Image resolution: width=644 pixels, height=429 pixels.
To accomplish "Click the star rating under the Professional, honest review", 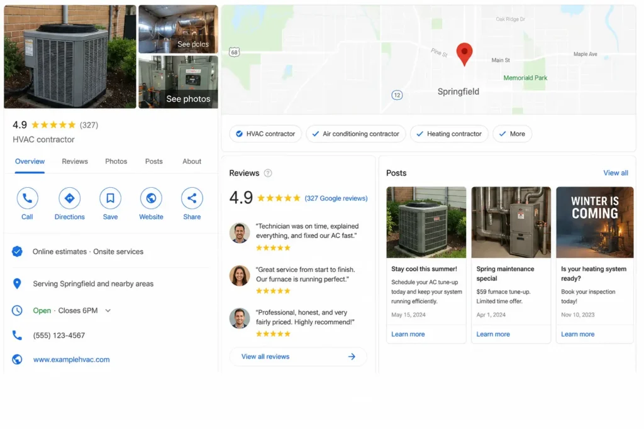I will point(273,334).
